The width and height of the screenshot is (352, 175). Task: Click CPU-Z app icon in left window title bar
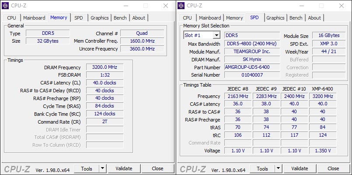click(5, 6)
